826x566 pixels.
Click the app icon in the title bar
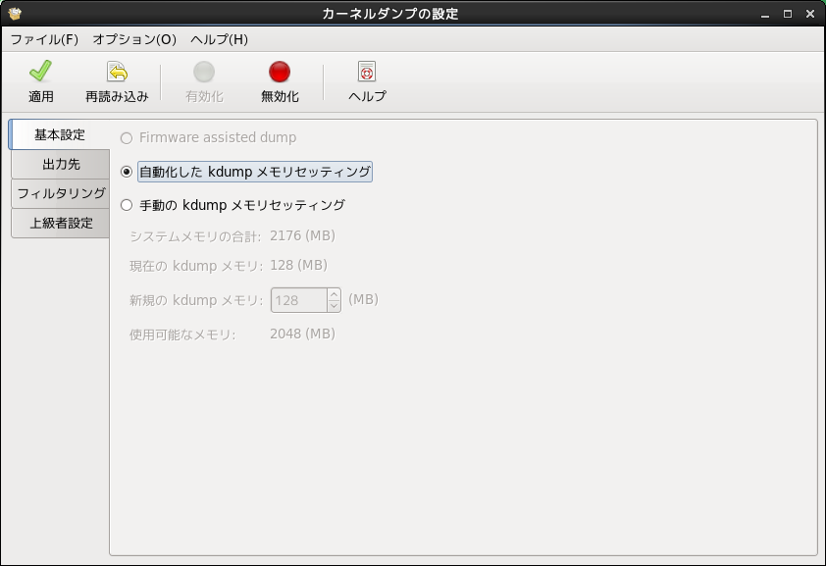14,14
